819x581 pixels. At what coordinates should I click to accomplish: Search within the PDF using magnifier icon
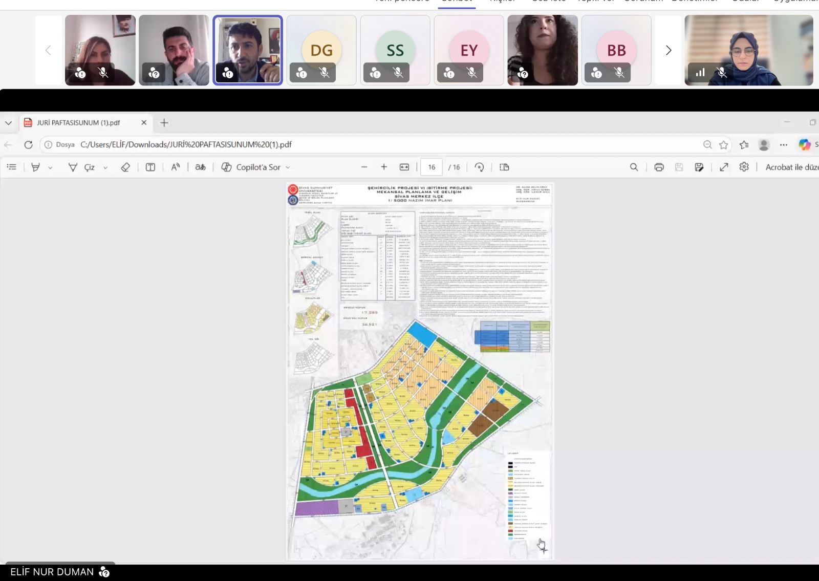tap(634, 167)
